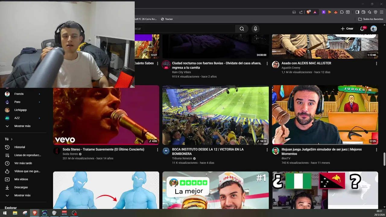Screen dimensions: 386x217
Task: Open the purple downloader extension icon
Action: 324,12
